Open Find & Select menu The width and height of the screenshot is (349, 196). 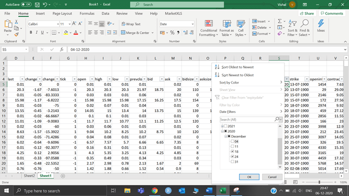304,28
